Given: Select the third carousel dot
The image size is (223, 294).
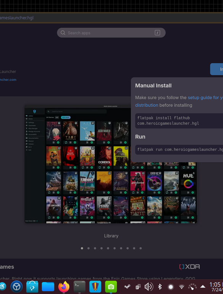Looking at the screenshot, I should pyautogui.click(x=95, y=248).
